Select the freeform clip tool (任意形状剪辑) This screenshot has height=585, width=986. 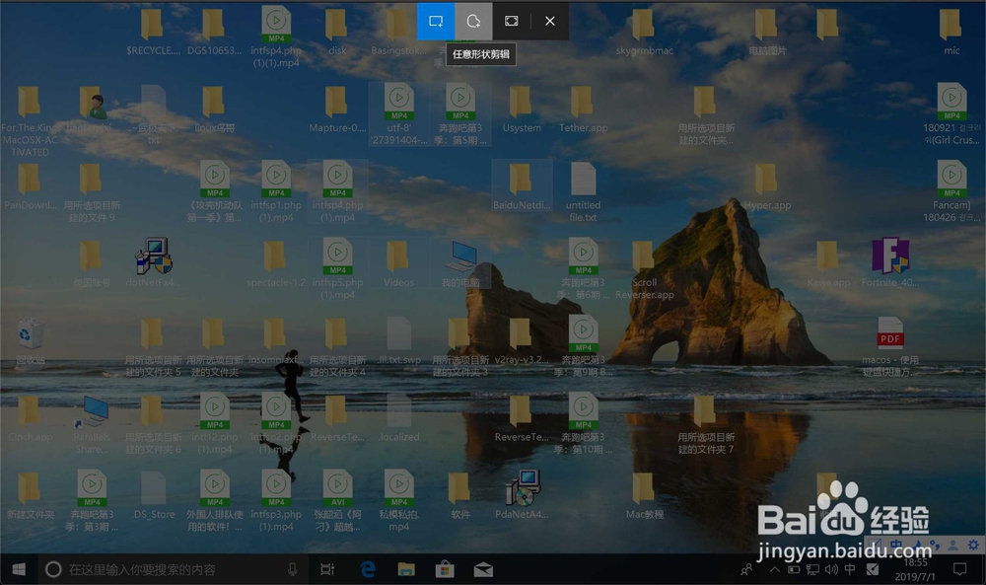point(473,21)
